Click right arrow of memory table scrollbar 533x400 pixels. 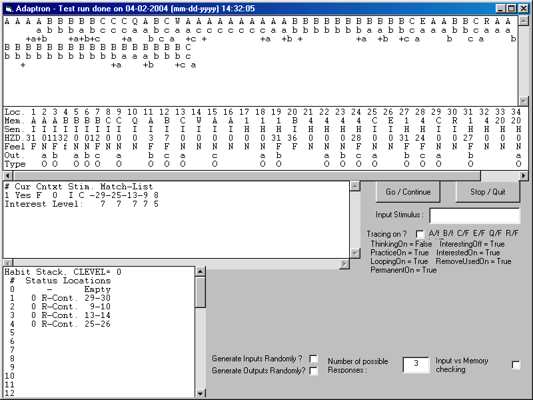tap(524, 176)
